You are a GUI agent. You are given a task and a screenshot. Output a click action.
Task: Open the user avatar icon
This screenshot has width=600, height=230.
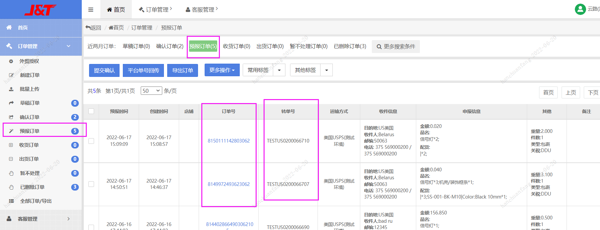tap(580, 9)
